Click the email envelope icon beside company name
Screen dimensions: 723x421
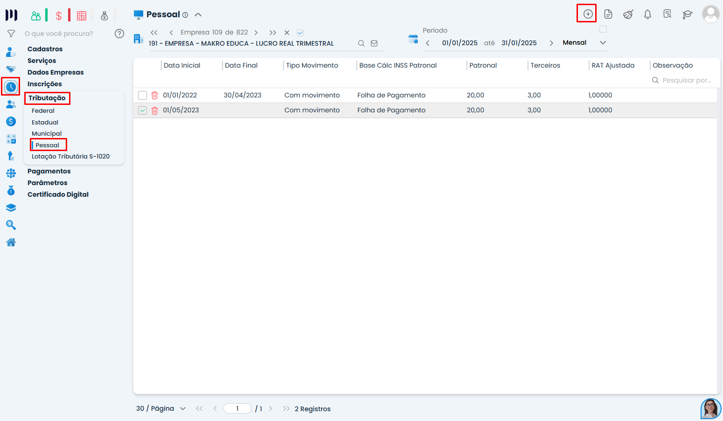(374, 43)
